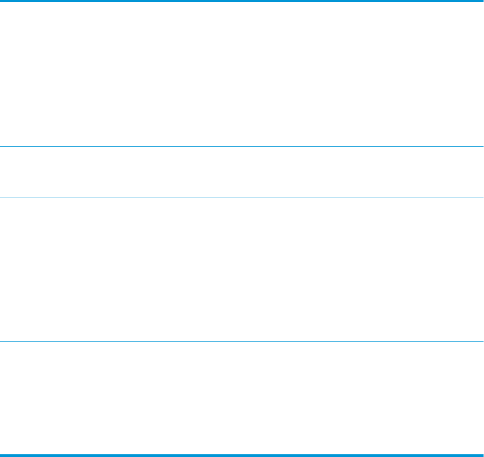This screenshot has height=457, width=484.
Task: Click the third thin blue divider line
Action: tap(242, 341)
